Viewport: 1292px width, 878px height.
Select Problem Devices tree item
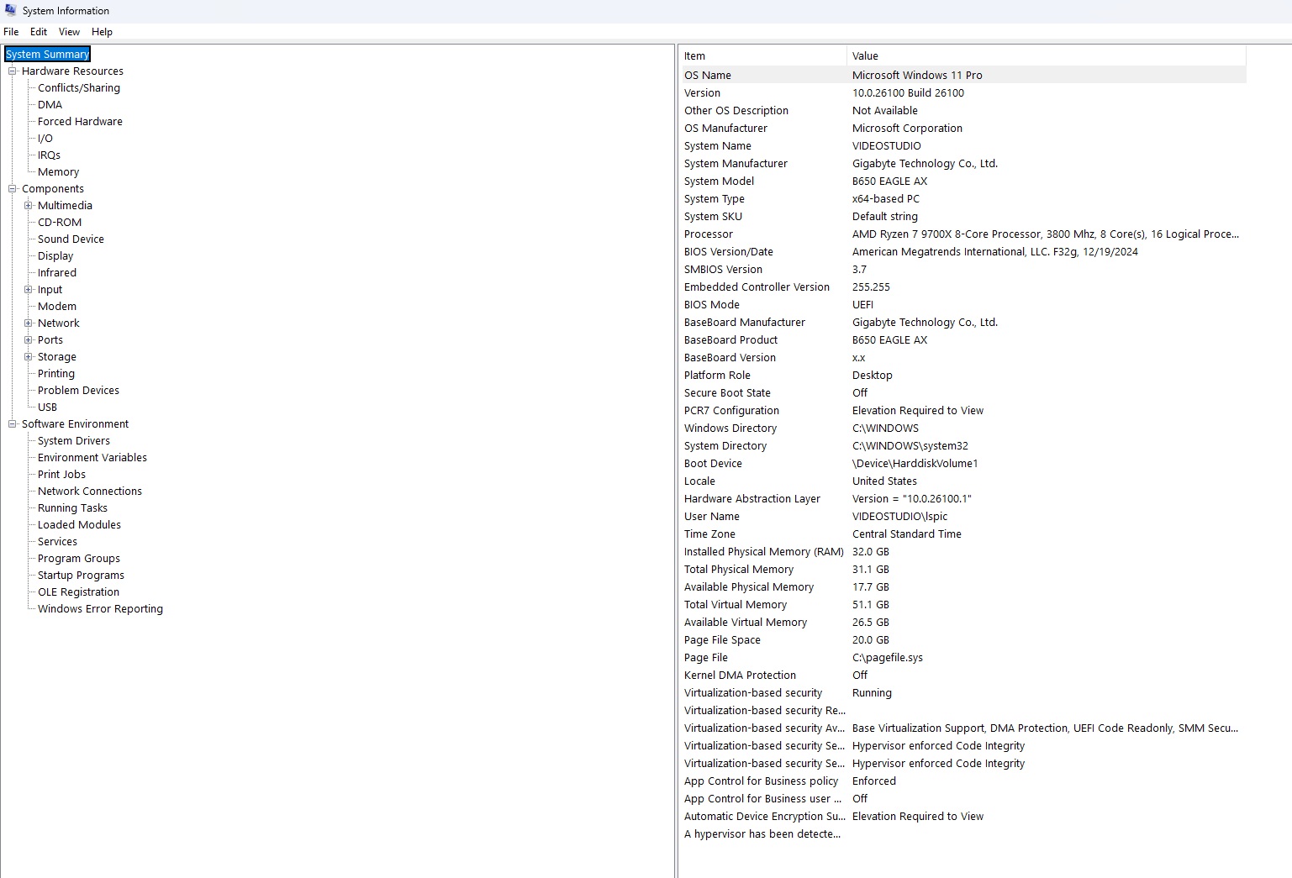(78, 391)
